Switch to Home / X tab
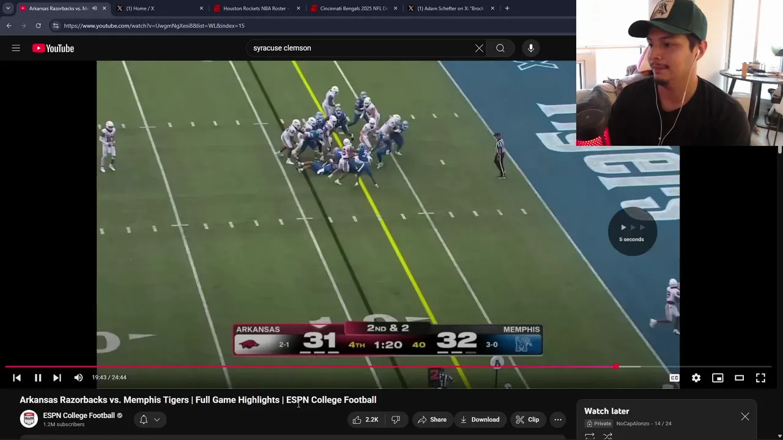The image size is (783, 440). [159, 9]
